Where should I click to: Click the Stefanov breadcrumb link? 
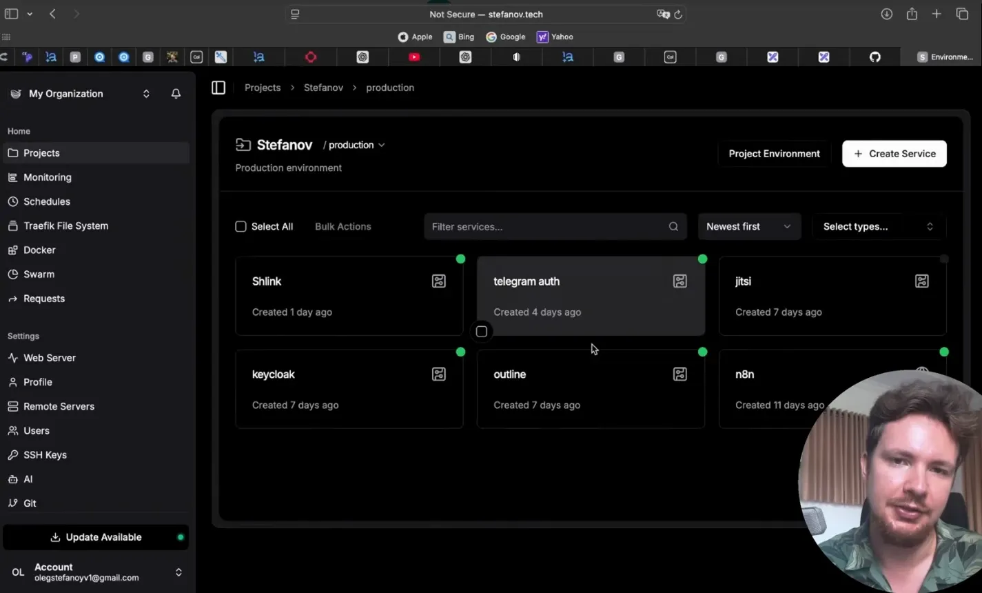tap(323, 88)
